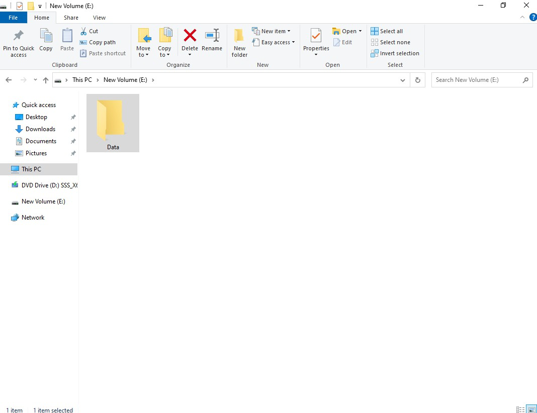This screenshot has height=413, width=537.
Task: Expand chevron after This PC breadcrumb
Action: (x=98, y=80)
